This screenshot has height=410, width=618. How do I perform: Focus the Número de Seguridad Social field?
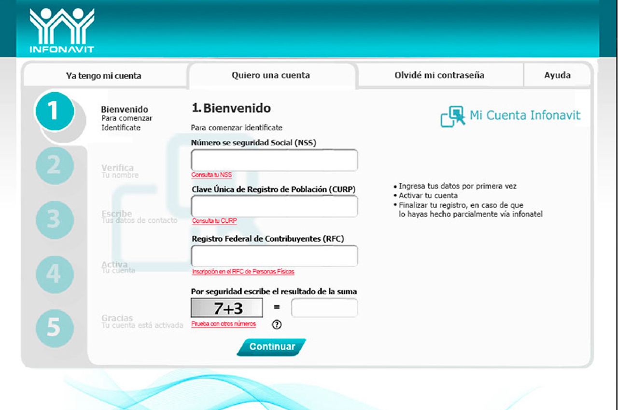point(274,160)
